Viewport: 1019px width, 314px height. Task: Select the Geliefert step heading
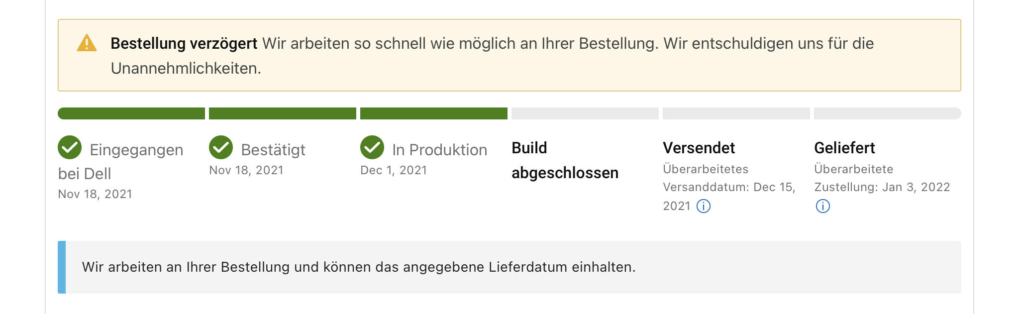pyautogui.click(x=845, y=148)
